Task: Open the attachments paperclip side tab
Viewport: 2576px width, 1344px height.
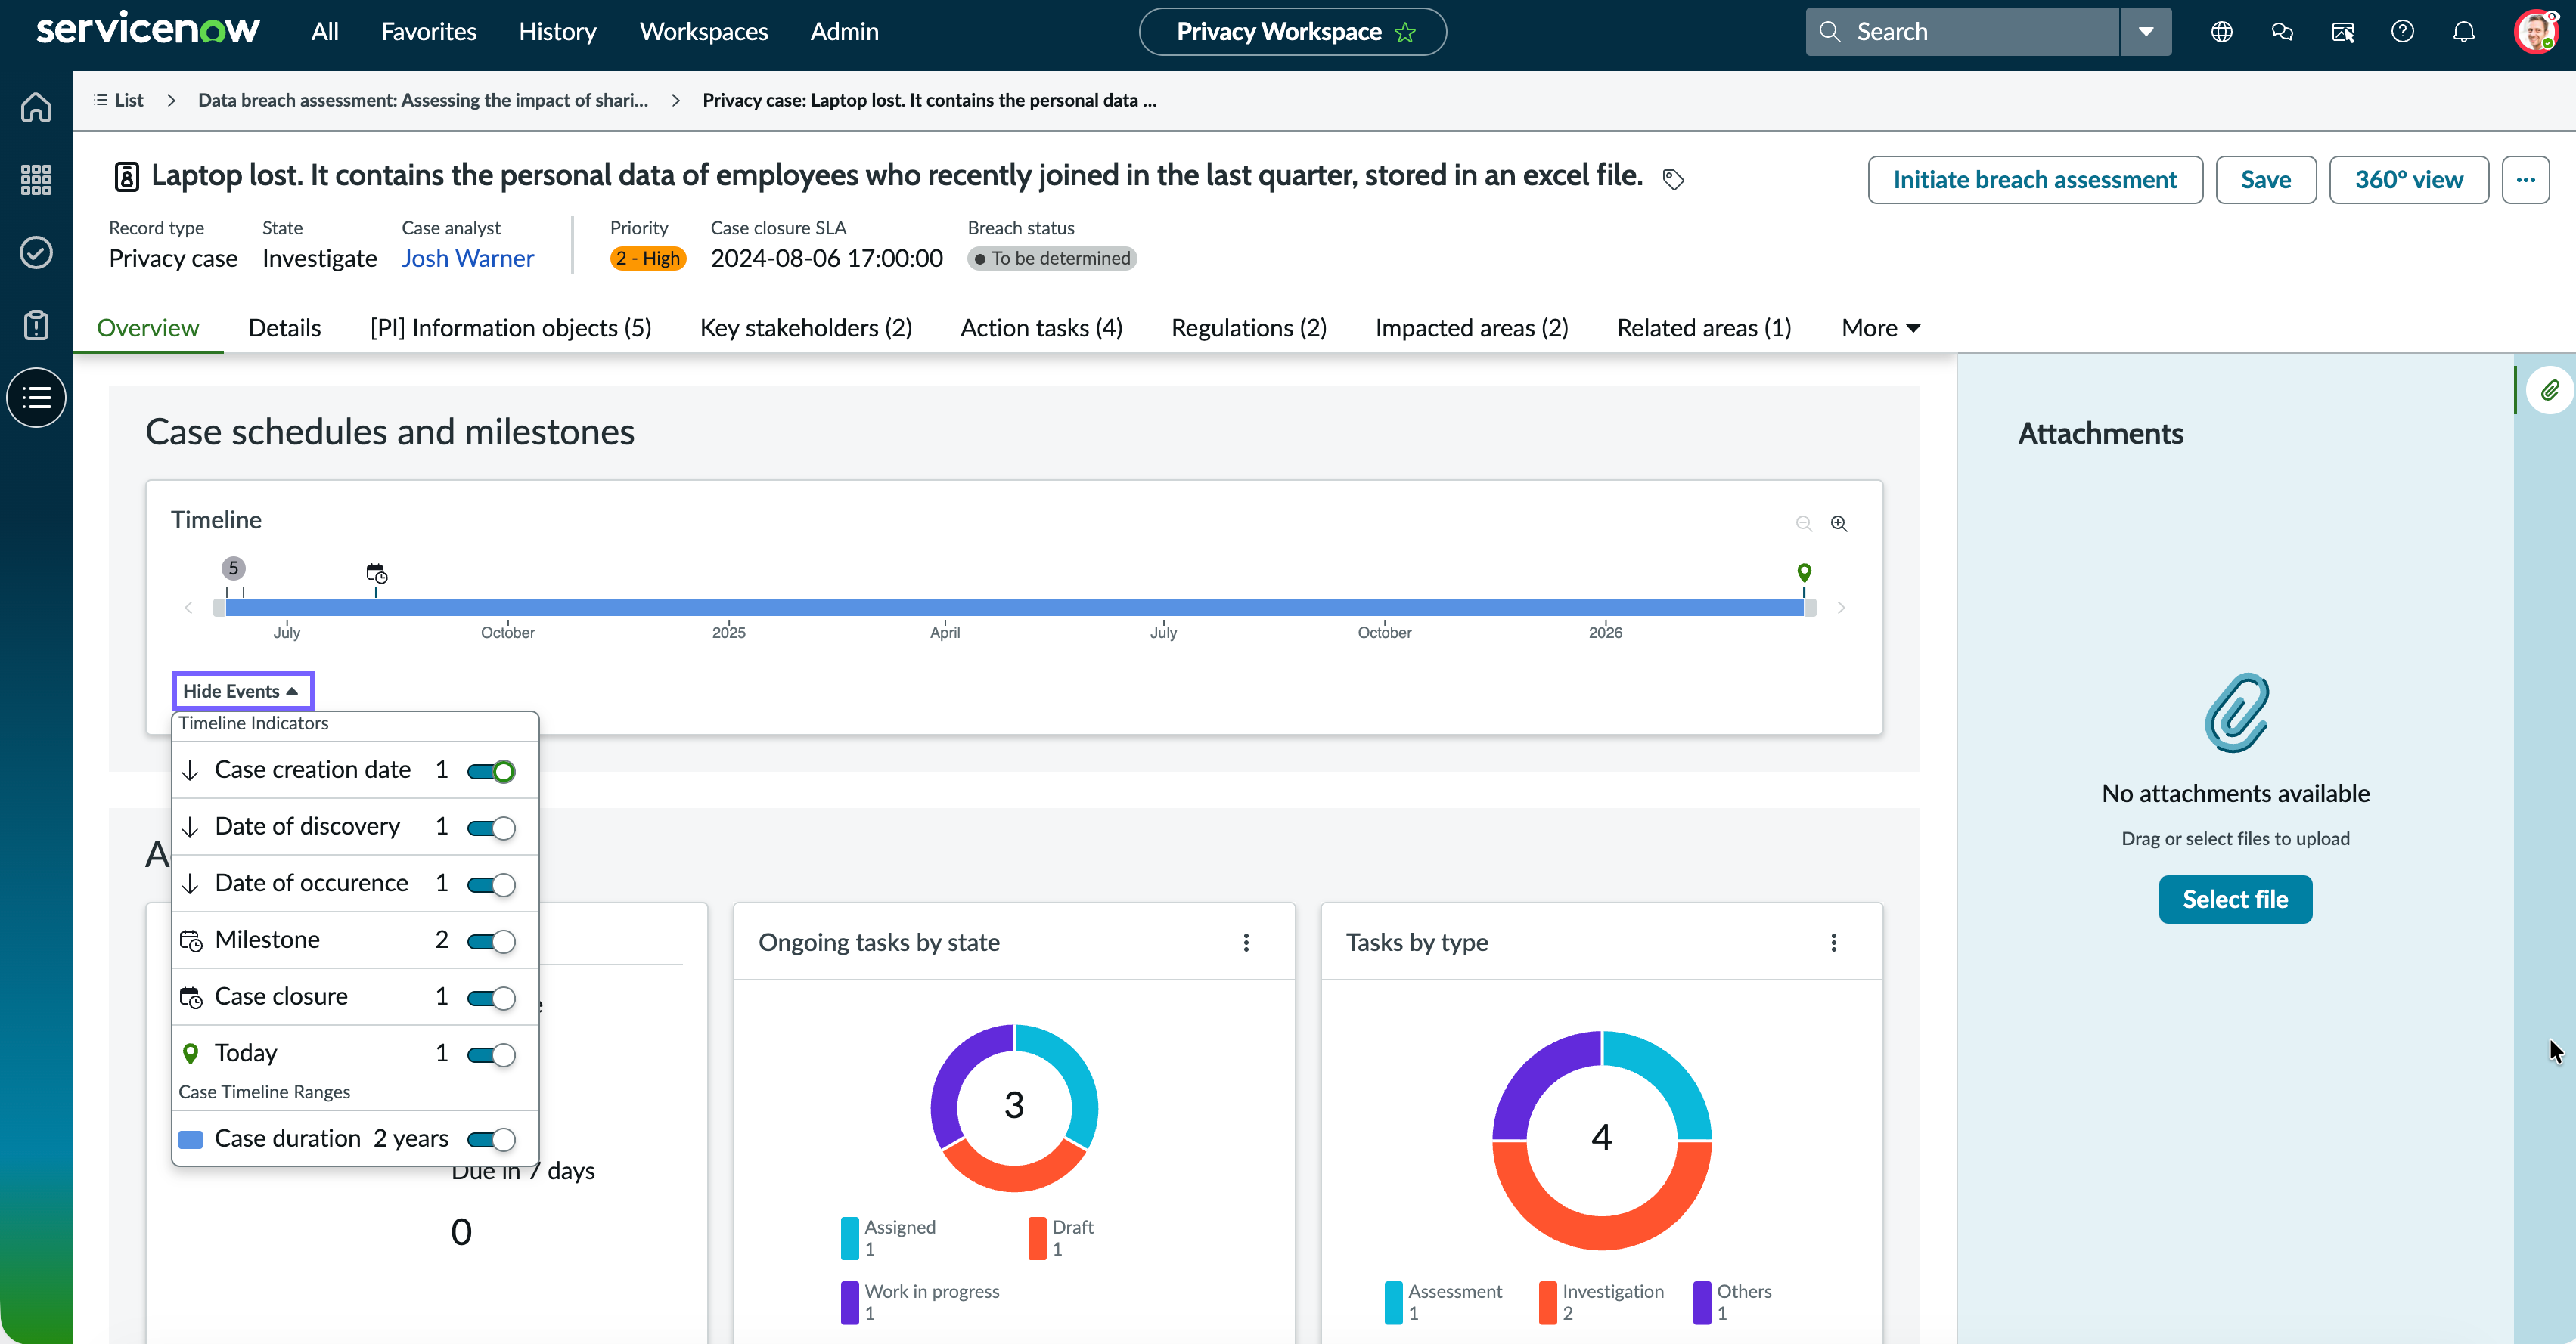Action: 2549,391
